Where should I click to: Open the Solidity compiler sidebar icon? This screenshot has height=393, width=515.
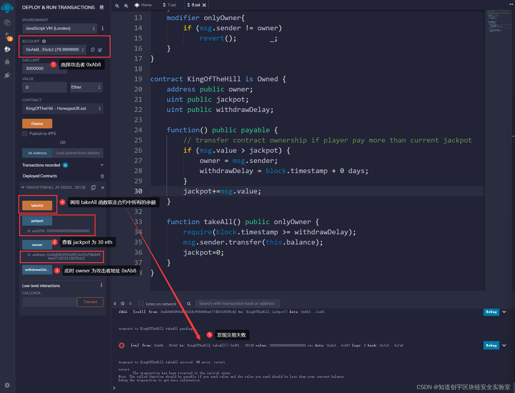click(7, 36)
